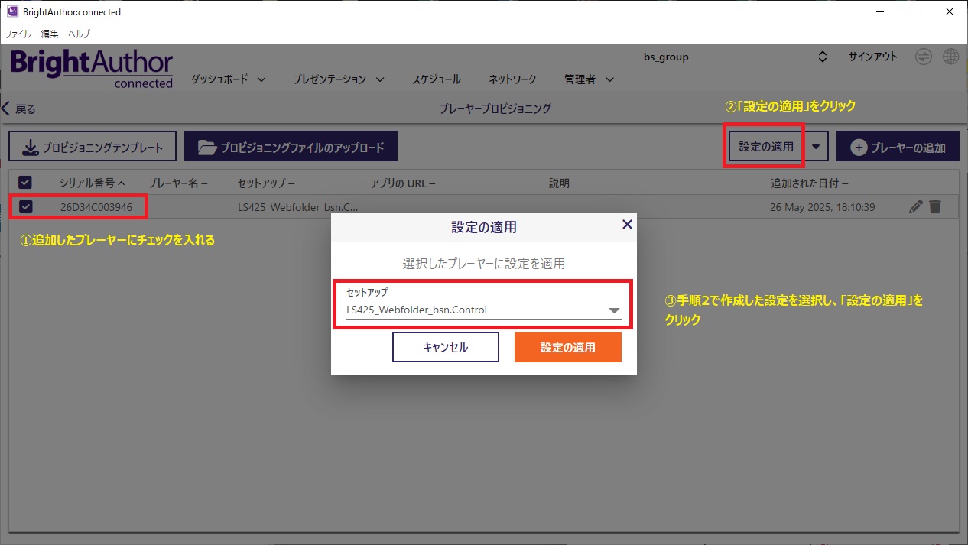Expand the arrow next to 設定の適用 toolbar button

(818, 146)
